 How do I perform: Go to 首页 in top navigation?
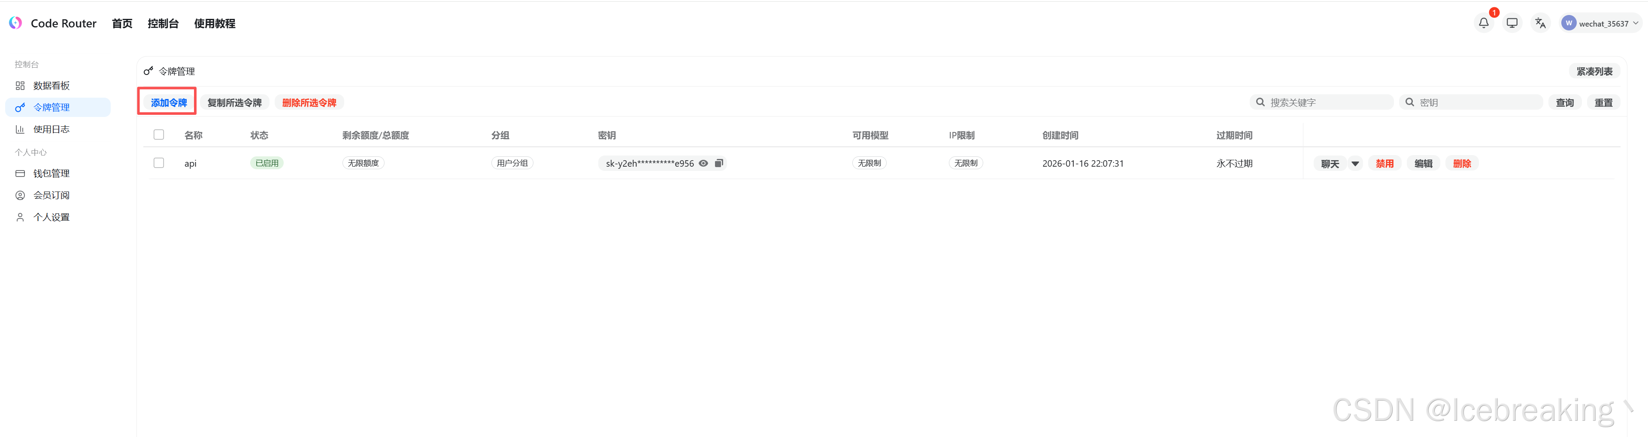[121, 24]
